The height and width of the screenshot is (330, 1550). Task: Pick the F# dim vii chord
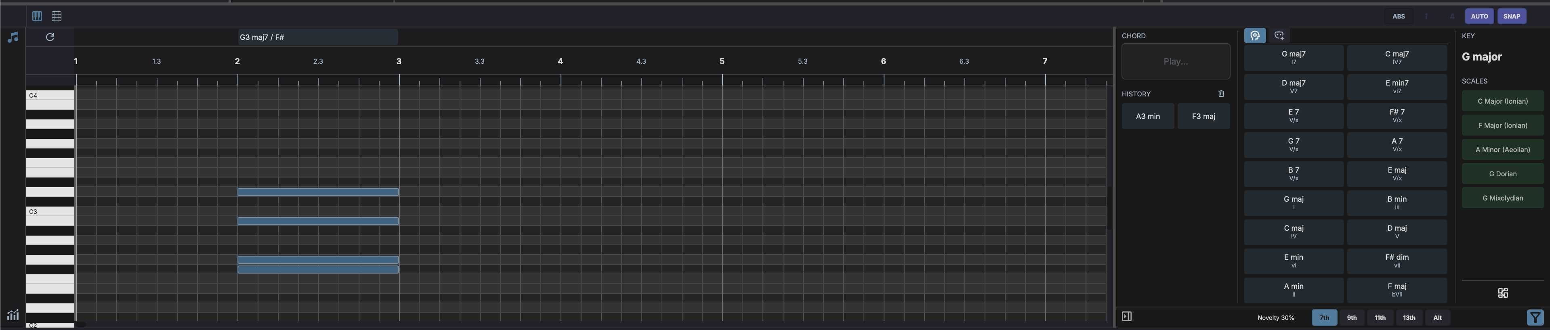coord(1397,261)
